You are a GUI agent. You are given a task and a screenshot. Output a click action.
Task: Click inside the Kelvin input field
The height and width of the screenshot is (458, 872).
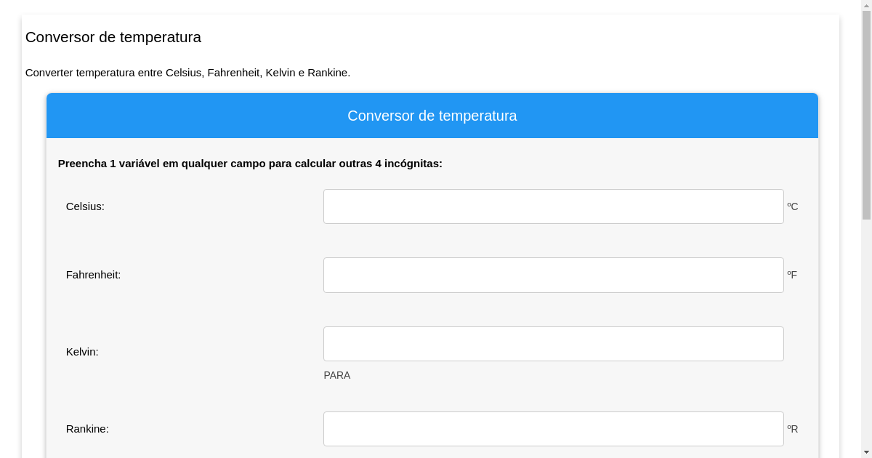[554, 343]
